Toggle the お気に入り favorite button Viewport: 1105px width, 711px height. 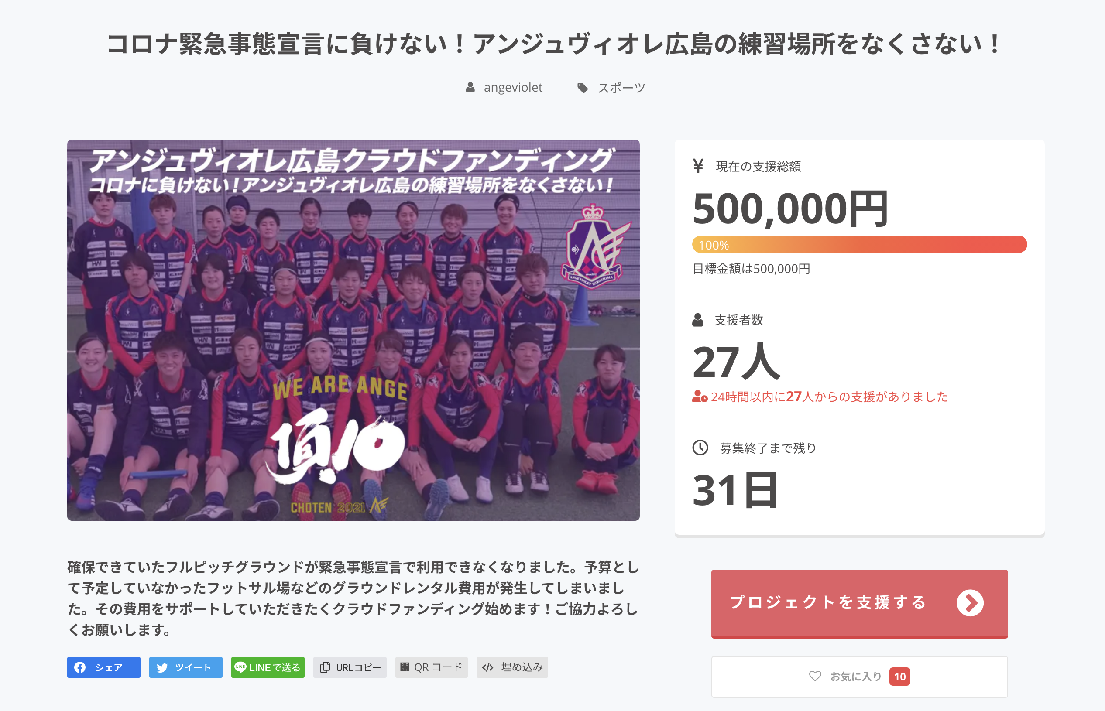click(x=859, y=677)
